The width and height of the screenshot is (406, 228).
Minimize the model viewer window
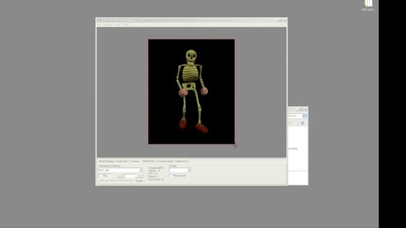(x=277, y=20)
